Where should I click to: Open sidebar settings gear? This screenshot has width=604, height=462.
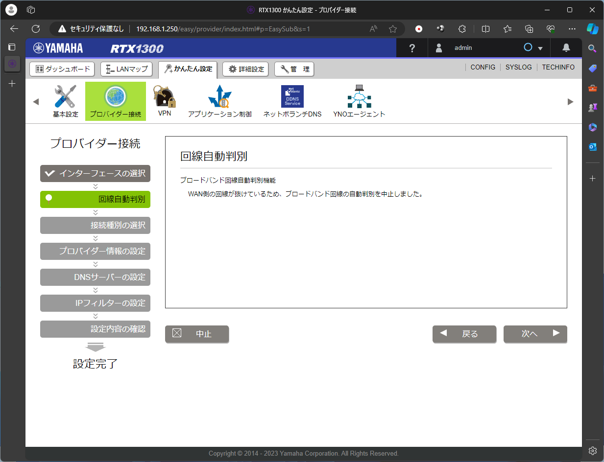click(x=593, y=451)
